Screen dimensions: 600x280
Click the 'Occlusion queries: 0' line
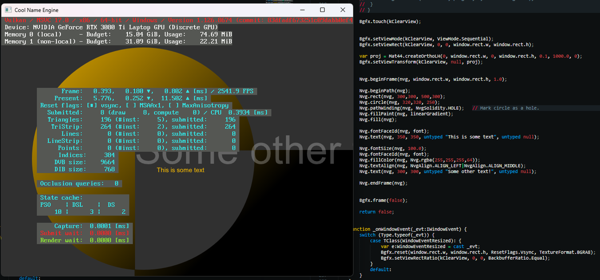[x=80, y=183]
